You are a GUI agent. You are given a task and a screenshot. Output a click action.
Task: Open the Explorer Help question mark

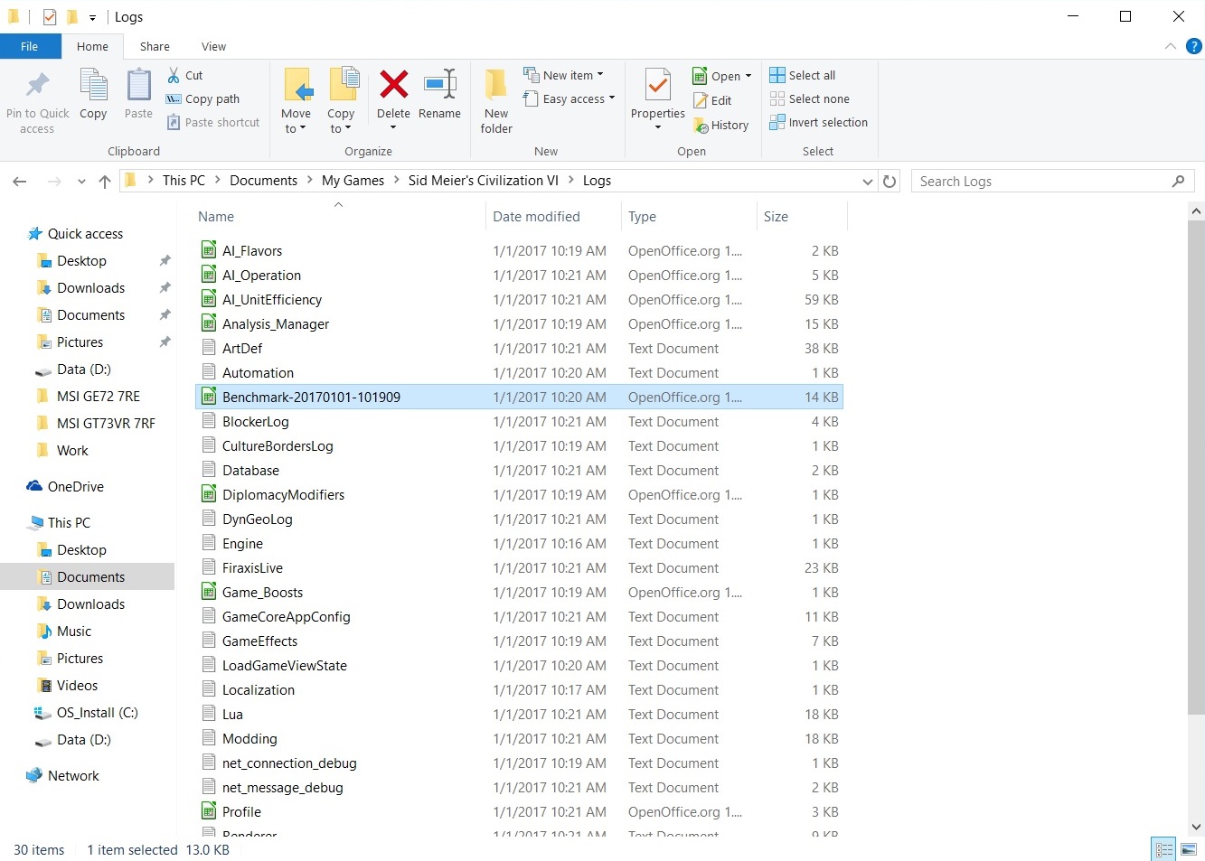point(1194,46)
